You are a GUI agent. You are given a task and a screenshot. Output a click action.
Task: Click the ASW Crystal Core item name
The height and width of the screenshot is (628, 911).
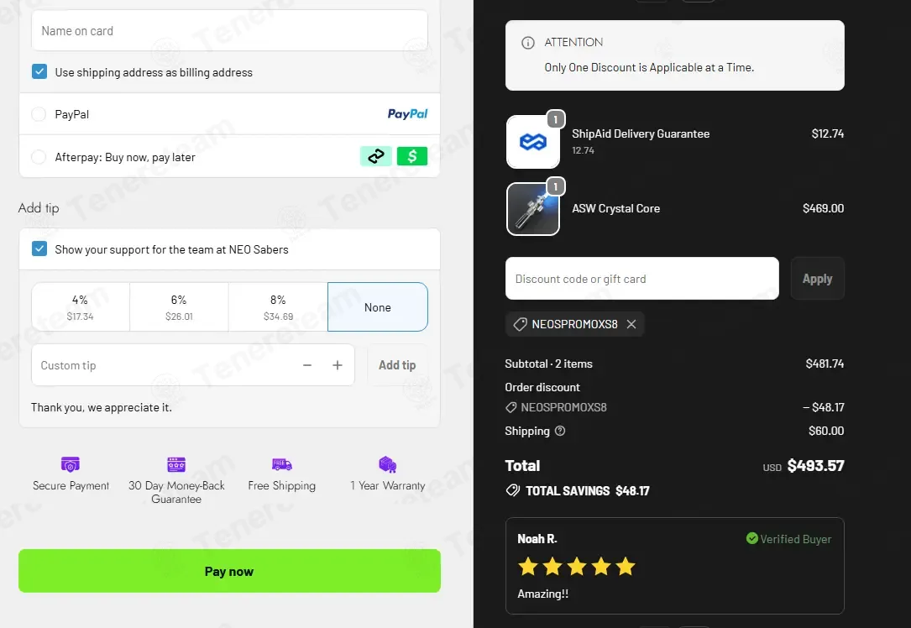(x=615, y=208)
